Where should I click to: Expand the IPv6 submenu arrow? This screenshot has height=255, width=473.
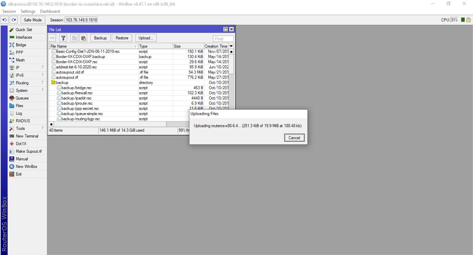[x=43, y=75]
